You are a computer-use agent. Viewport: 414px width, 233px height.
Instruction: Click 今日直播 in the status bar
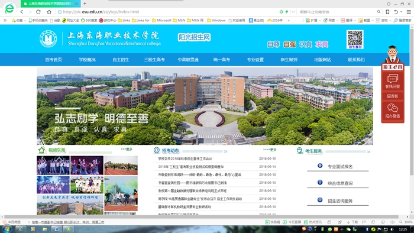292,222
